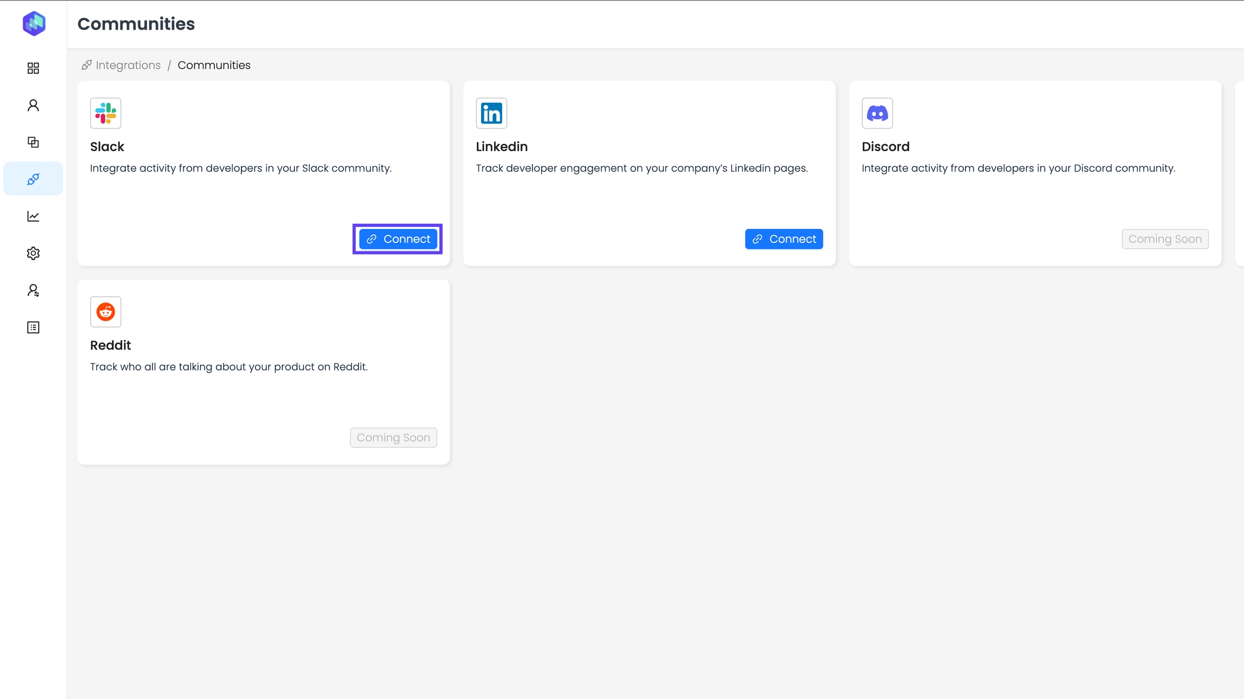This screenshot has height=699, width=1244.
Task: Click the Reddit card title
Action: [x=110, y=345]
